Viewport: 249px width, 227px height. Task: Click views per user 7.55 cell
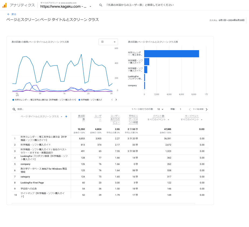(x=117, y=151)
